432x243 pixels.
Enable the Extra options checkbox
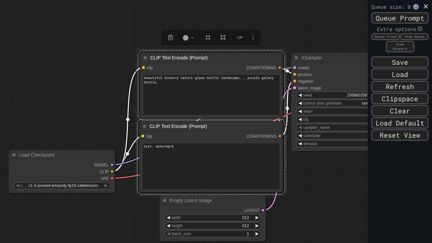pos(420,29)
